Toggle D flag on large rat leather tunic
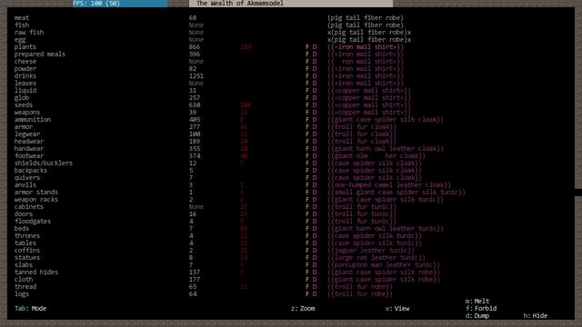 coord(315,257)
